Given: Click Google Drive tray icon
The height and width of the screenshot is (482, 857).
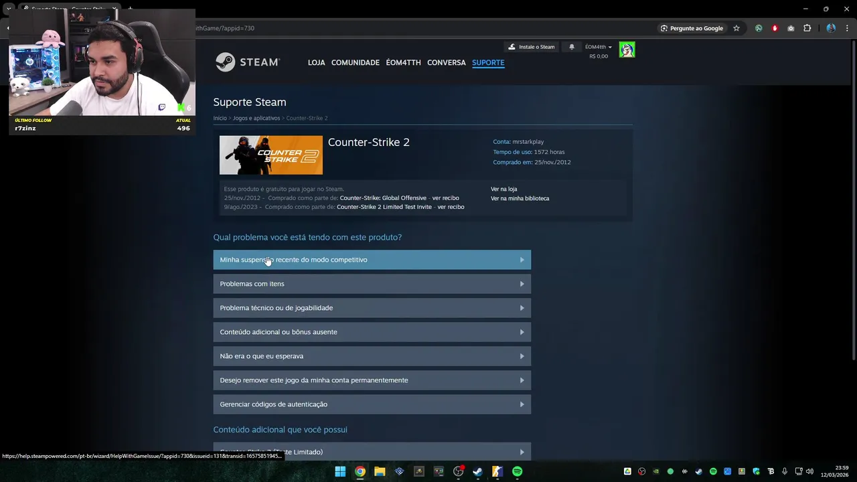Looking at the screenshot, I should tap(627, 471).
